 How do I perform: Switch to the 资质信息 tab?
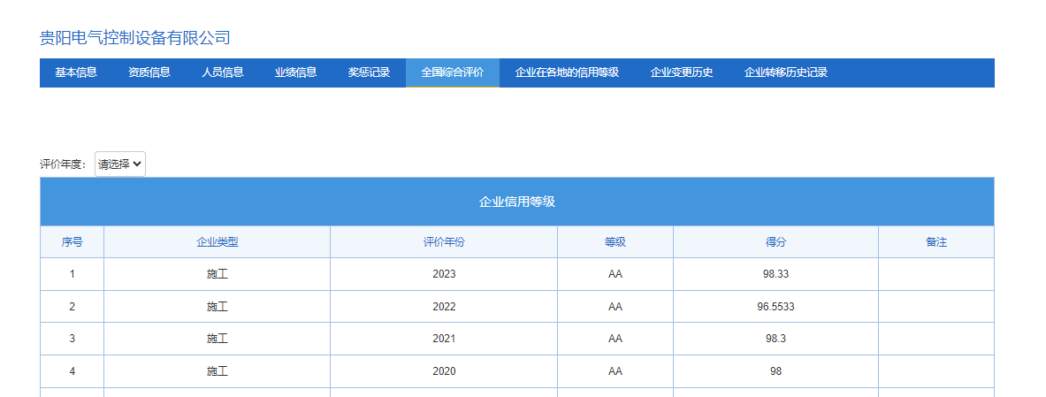(149, 73)
